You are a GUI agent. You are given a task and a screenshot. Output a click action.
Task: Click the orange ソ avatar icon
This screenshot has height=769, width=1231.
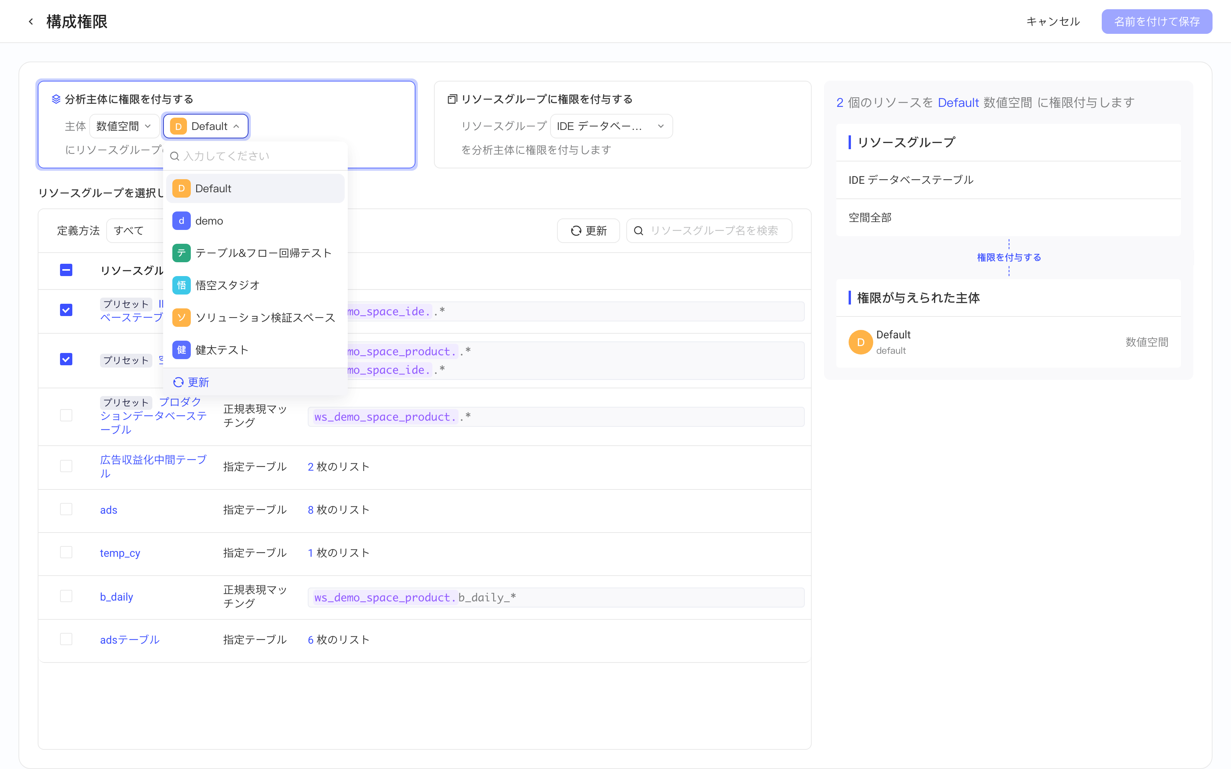point(181,317)
